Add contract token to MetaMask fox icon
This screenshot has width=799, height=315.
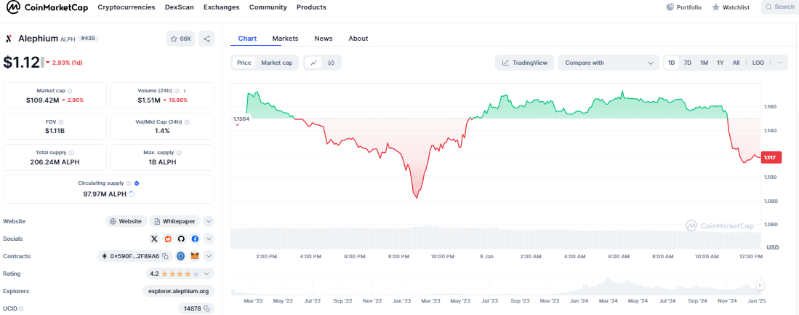pos(195,256)
